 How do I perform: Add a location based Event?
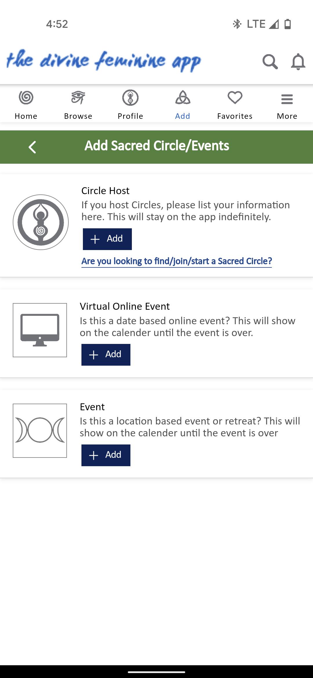pos(106,455)
